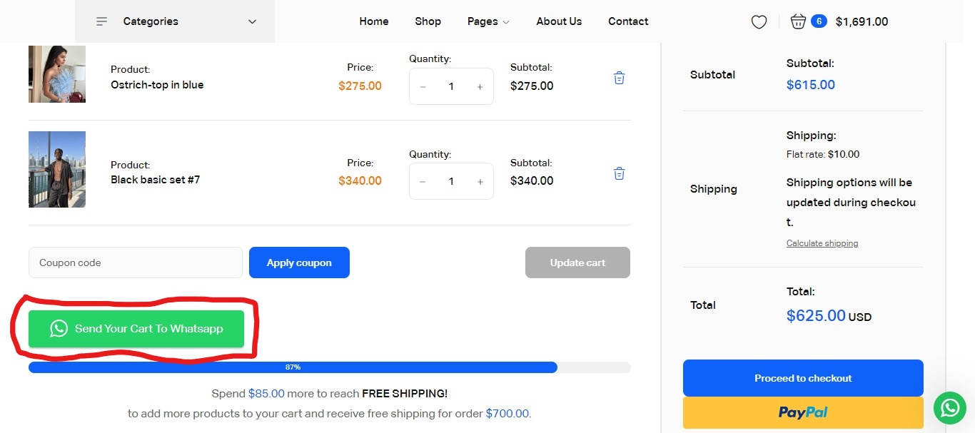
Task: Increase Ostrich-top quantity with plus button
Action: pos(480,87)
